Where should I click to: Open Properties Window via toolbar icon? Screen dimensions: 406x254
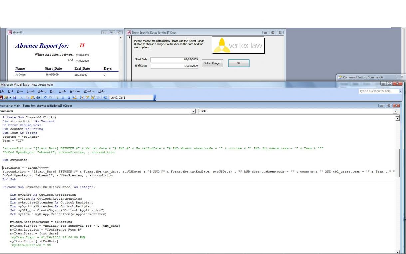coord(87,98)
